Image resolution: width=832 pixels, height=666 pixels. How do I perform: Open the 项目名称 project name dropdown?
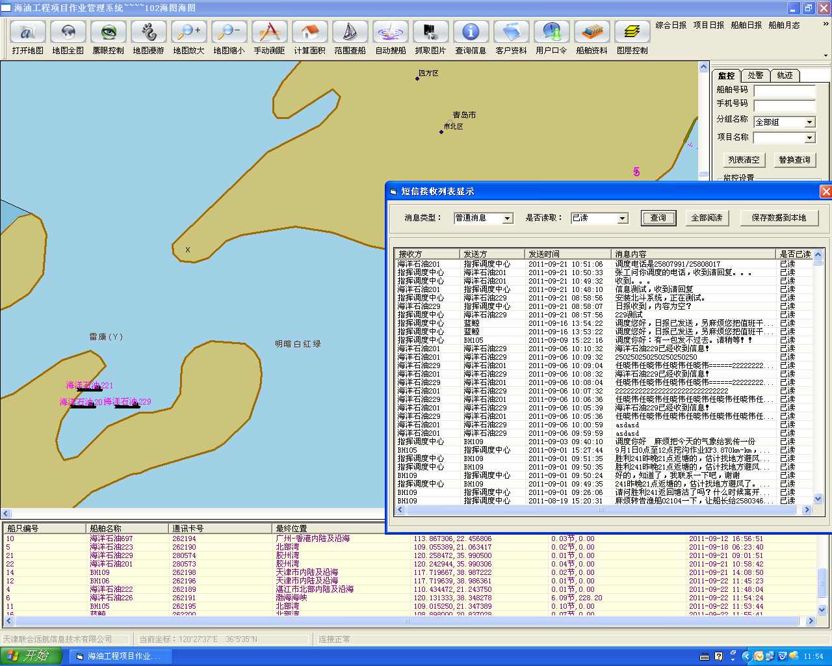tap(809, 138)
